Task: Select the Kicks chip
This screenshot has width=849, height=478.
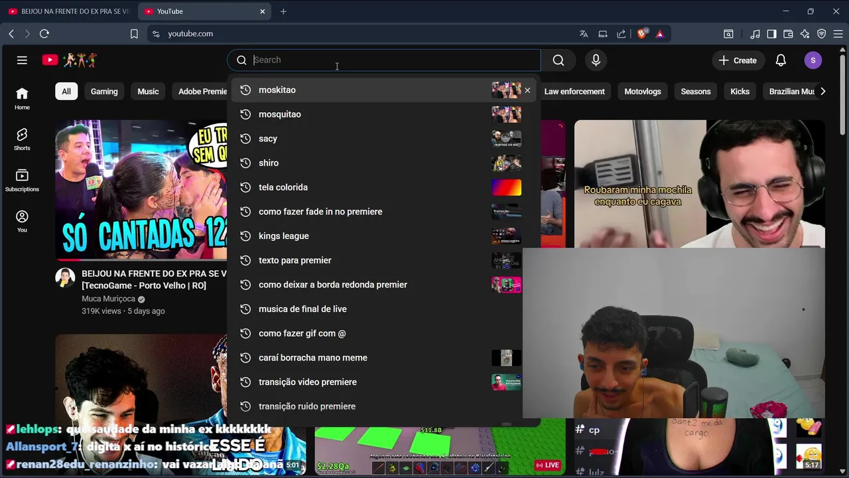Action: [x=740, y=92]
